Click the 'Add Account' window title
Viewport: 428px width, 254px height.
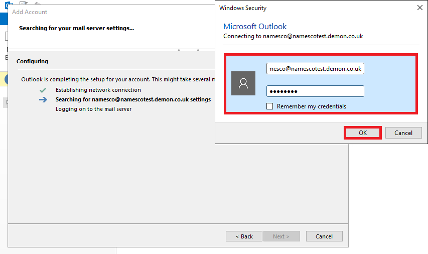(x=30, y=12)
